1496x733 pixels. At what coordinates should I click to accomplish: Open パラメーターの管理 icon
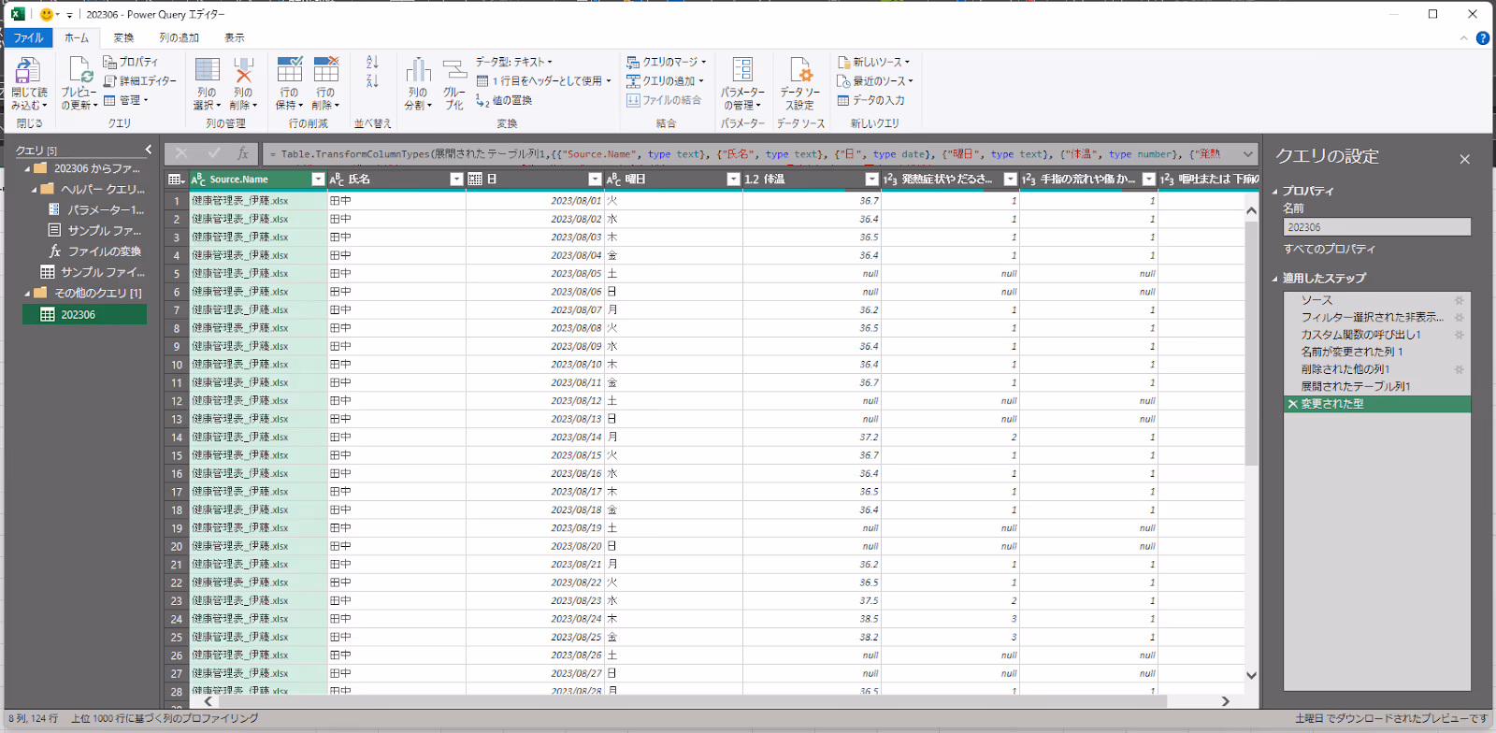pyautogui.click(x=742, y=70)
